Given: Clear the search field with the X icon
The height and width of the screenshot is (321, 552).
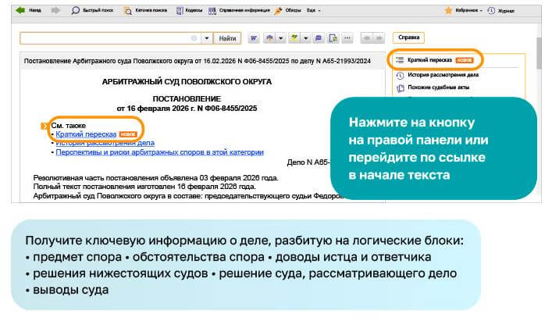Looking at the screenshot, I should (x=194, y=37).
